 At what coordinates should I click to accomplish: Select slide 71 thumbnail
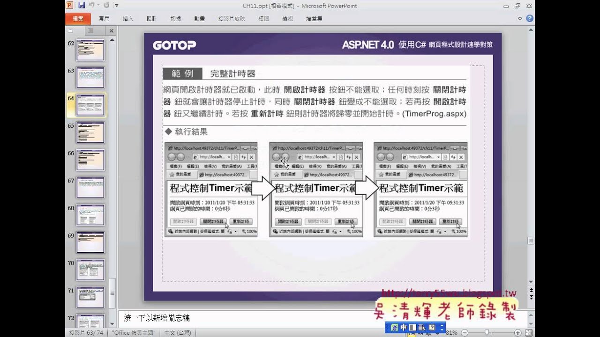tap(90, 297)
